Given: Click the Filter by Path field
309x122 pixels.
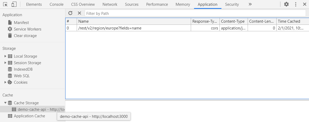Looking at the screenshot, I should pyautogui.click(x=195, y=13).
